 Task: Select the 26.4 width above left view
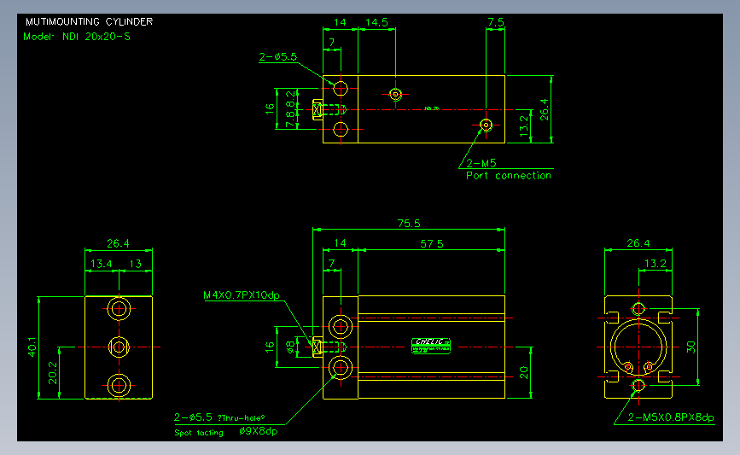pyautogui.click(x=118, y=243)
